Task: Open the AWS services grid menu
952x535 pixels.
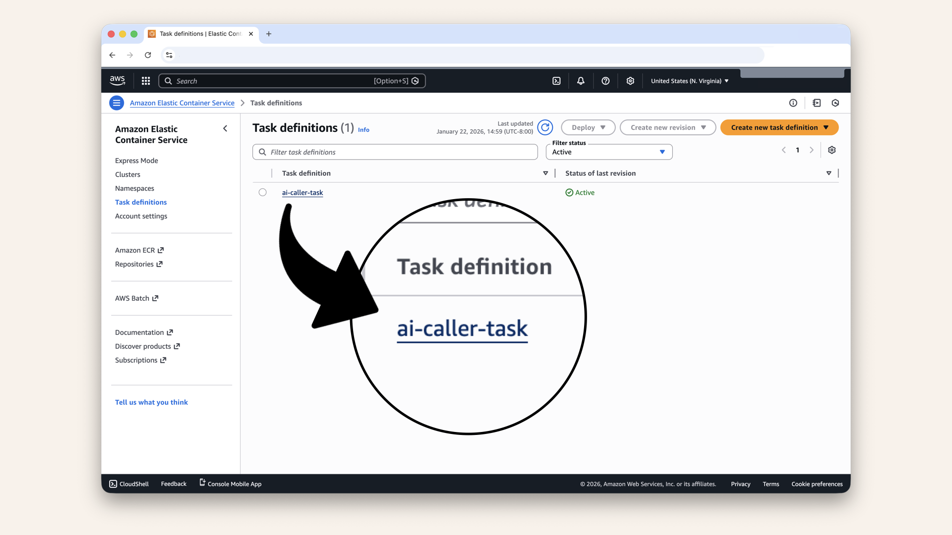Action: click(146, 81)
